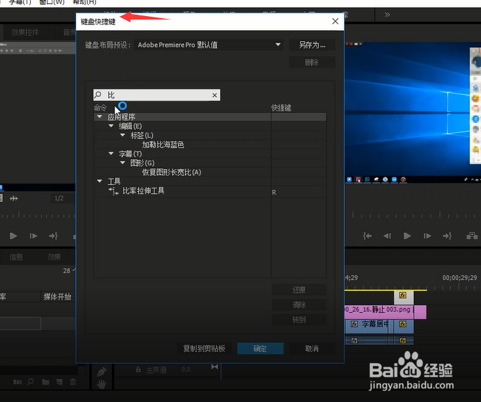Click the project panel find magnifier icon
Viewport: 481px width, 402px height.
31,382
